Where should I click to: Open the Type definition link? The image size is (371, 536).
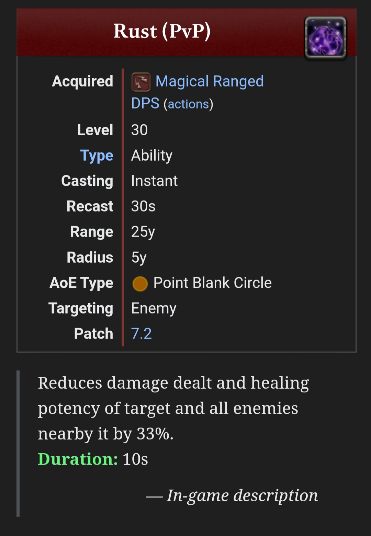[97, 156]
